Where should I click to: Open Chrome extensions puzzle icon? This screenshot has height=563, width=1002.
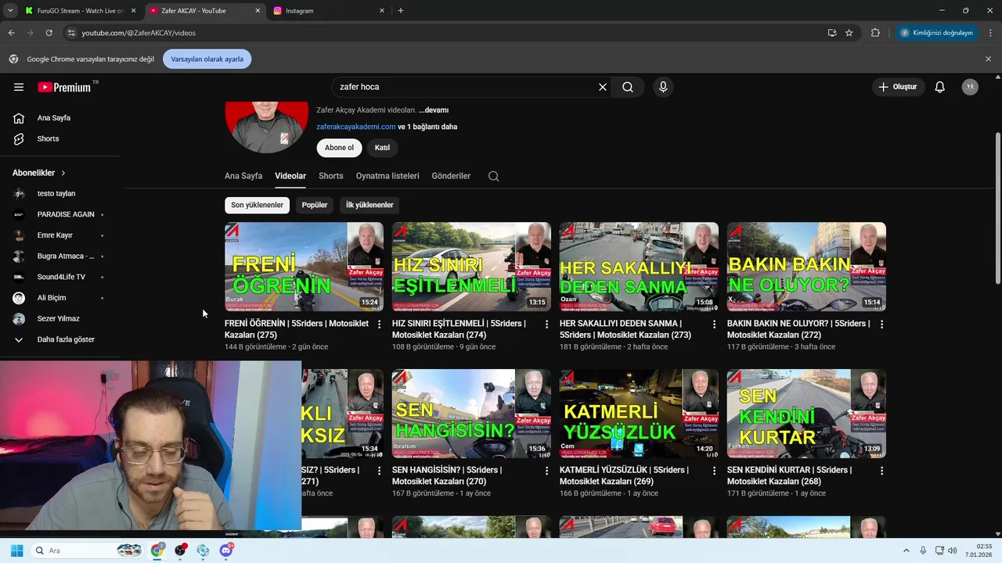pyautogui.click(x=875, y=33)
